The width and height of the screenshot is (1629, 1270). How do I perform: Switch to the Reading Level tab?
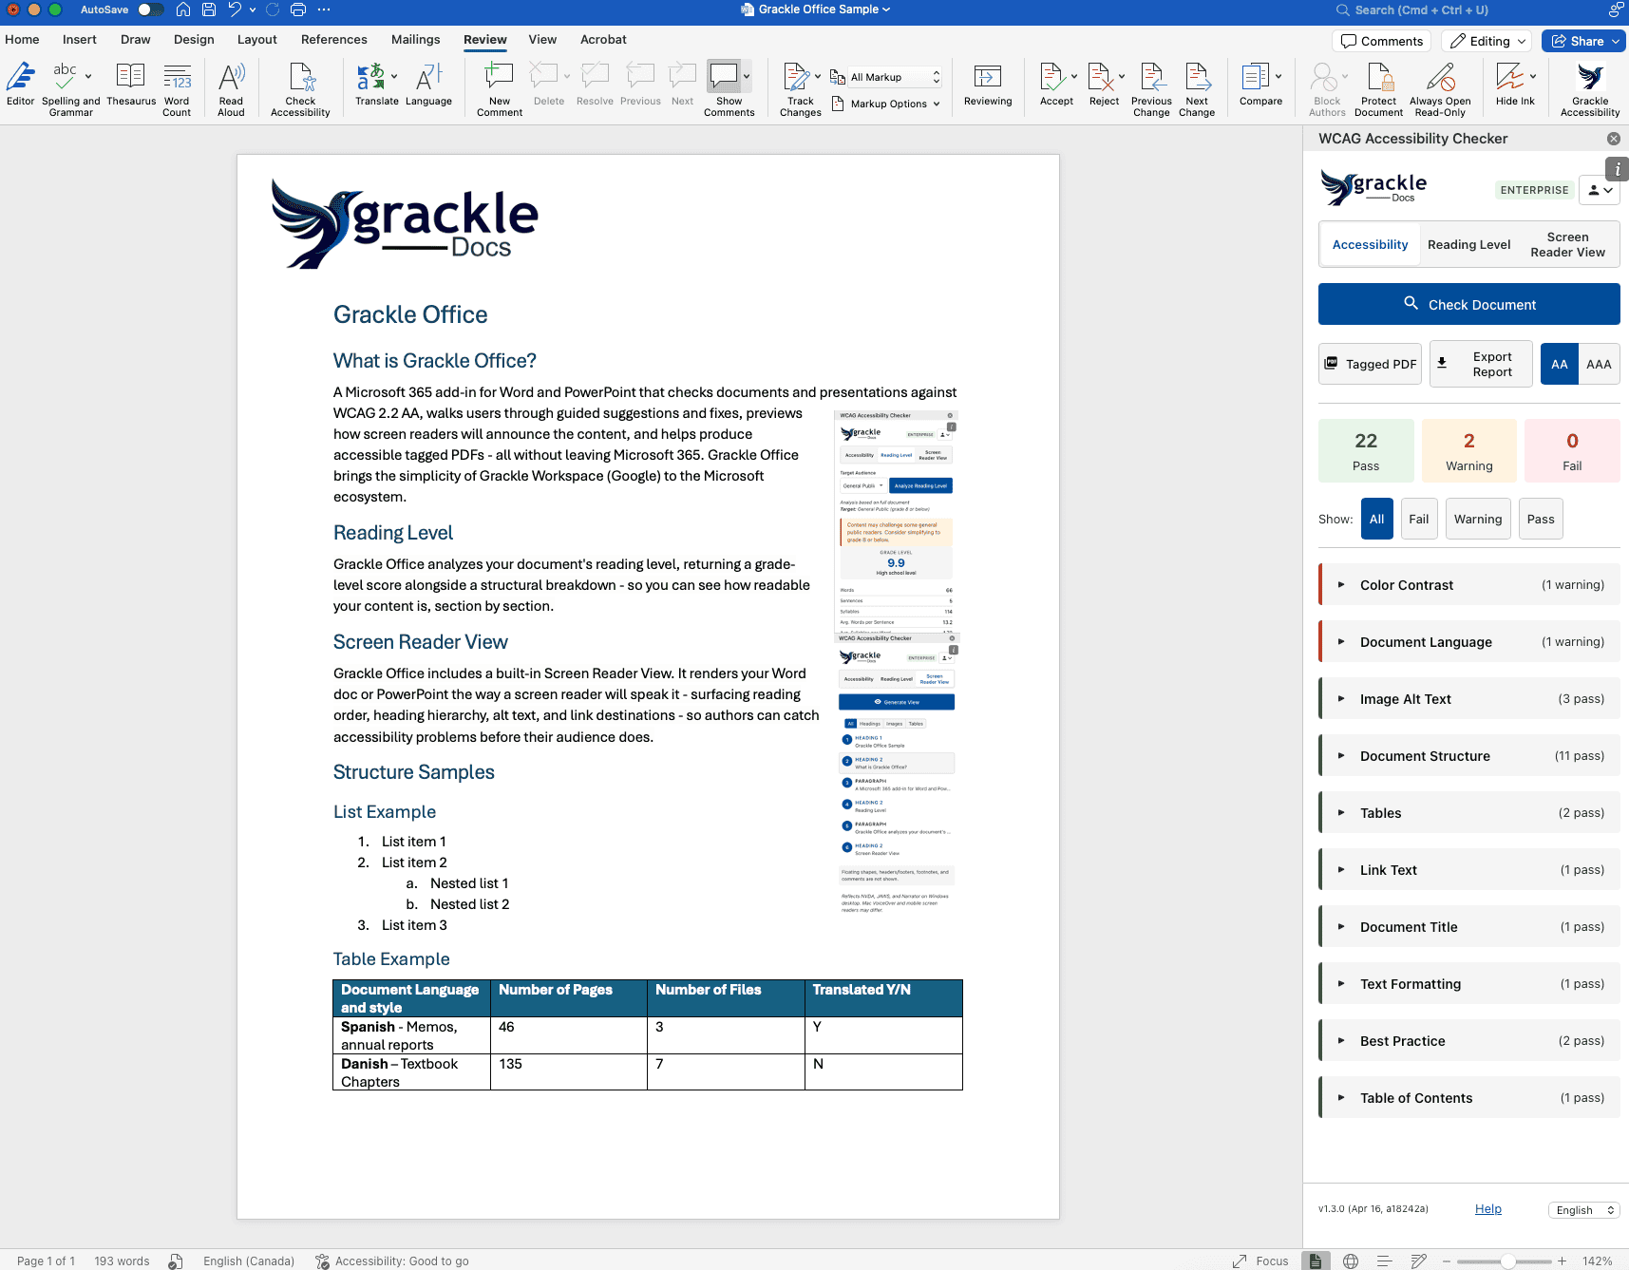pyautogui.click(x=1468, y=245)
